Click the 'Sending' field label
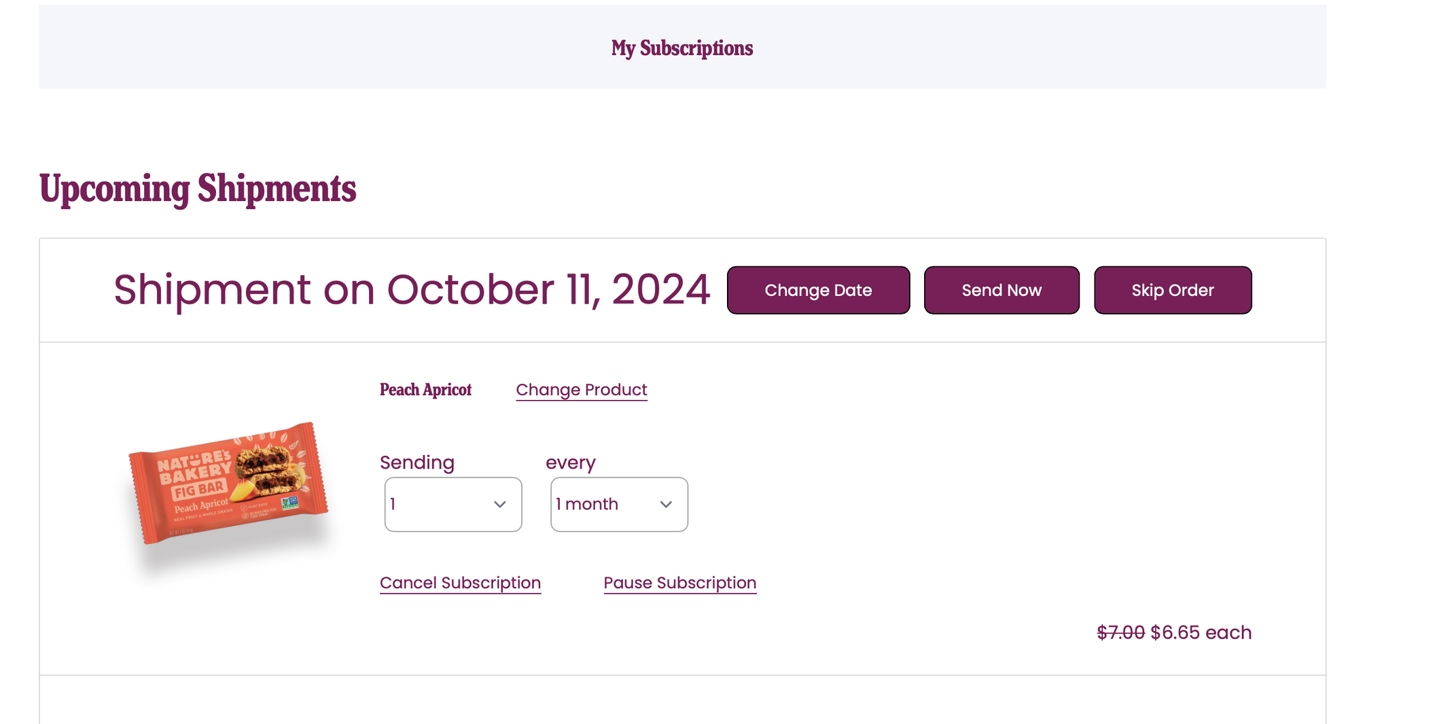 pos(417,463)
